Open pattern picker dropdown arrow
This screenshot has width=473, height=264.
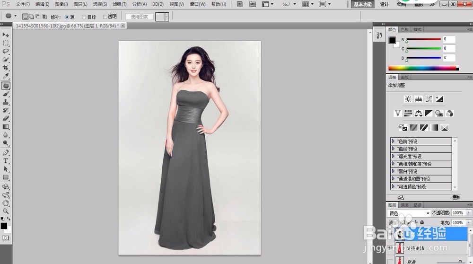pos(167,17)
